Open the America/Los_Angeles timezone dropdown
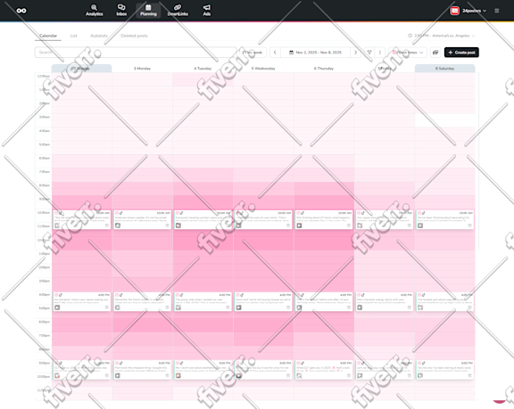This screenshot has width=514, height=409. 441,36
